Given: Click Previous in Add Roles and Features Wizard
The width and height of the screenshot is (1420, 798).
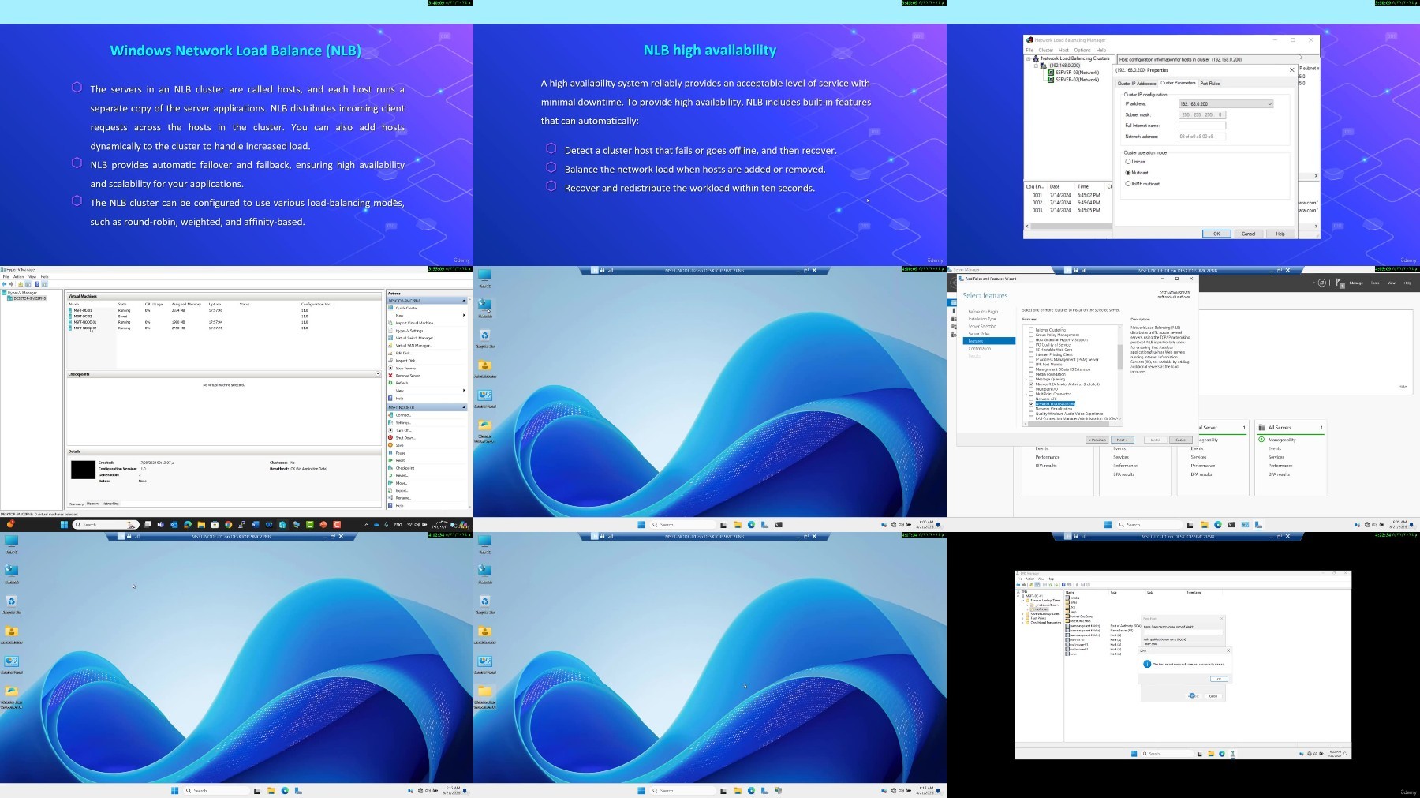Looking at the screenshot, I should pyautogui.click(x=1097, y=440).
